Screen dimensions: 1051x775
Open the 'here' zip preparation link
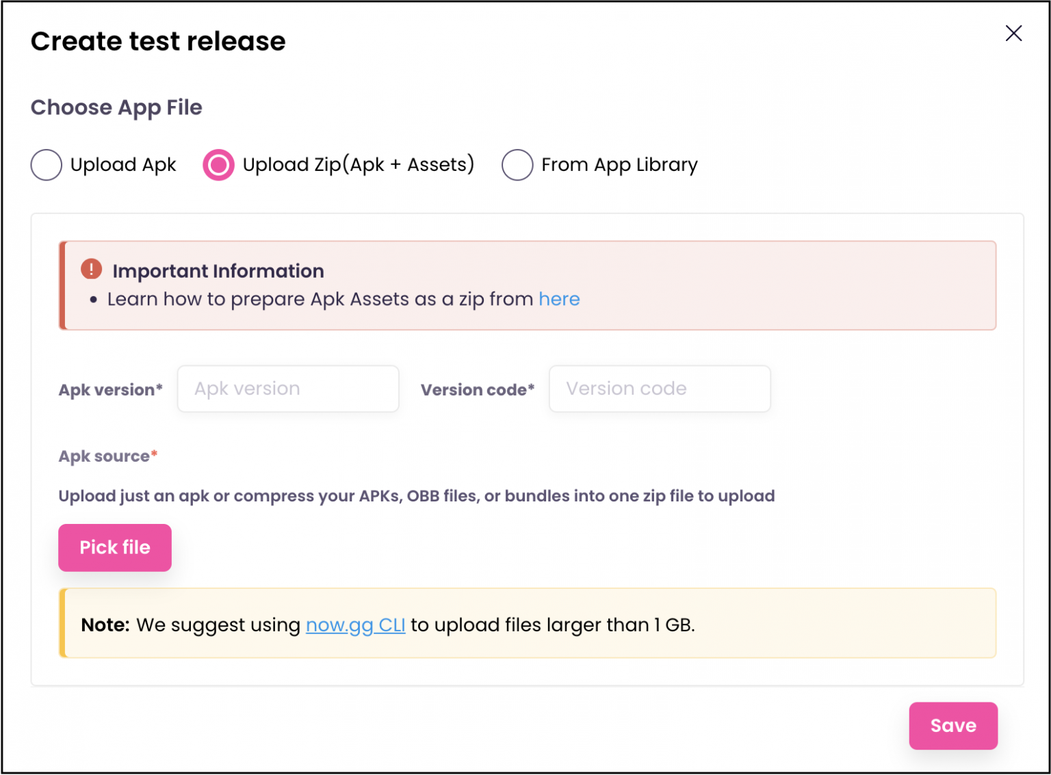coord(559,299)
